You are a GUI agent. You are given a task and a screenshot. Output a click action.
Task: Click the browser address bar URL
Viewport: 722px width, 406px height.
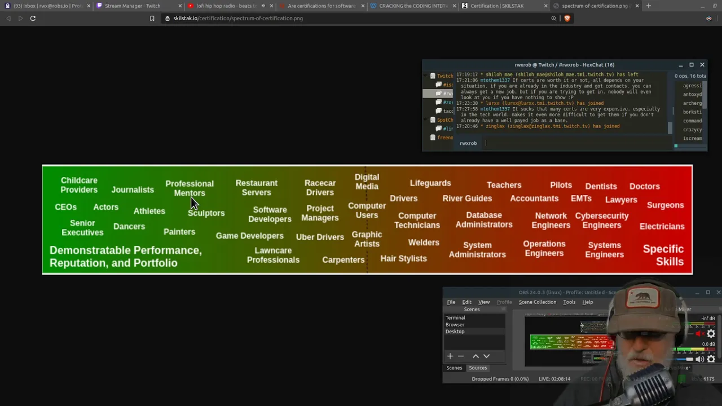(x=238, y=18)
